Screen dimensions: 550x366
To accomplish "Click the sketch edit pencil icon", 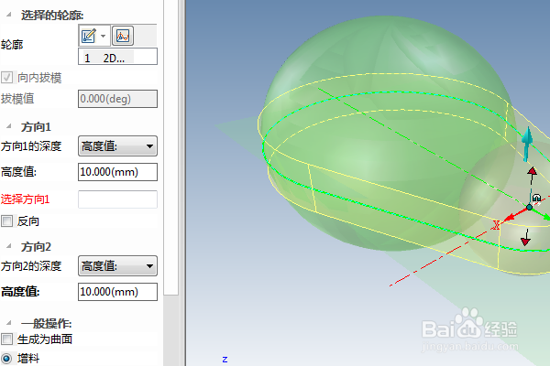I will (88, 36).
